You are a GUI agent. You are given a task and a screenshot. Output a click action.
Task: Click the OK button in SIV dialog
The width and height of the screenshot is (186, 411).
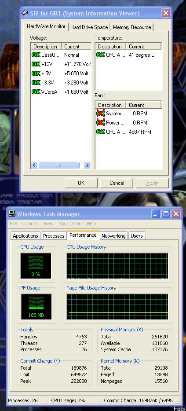point(81,183)
